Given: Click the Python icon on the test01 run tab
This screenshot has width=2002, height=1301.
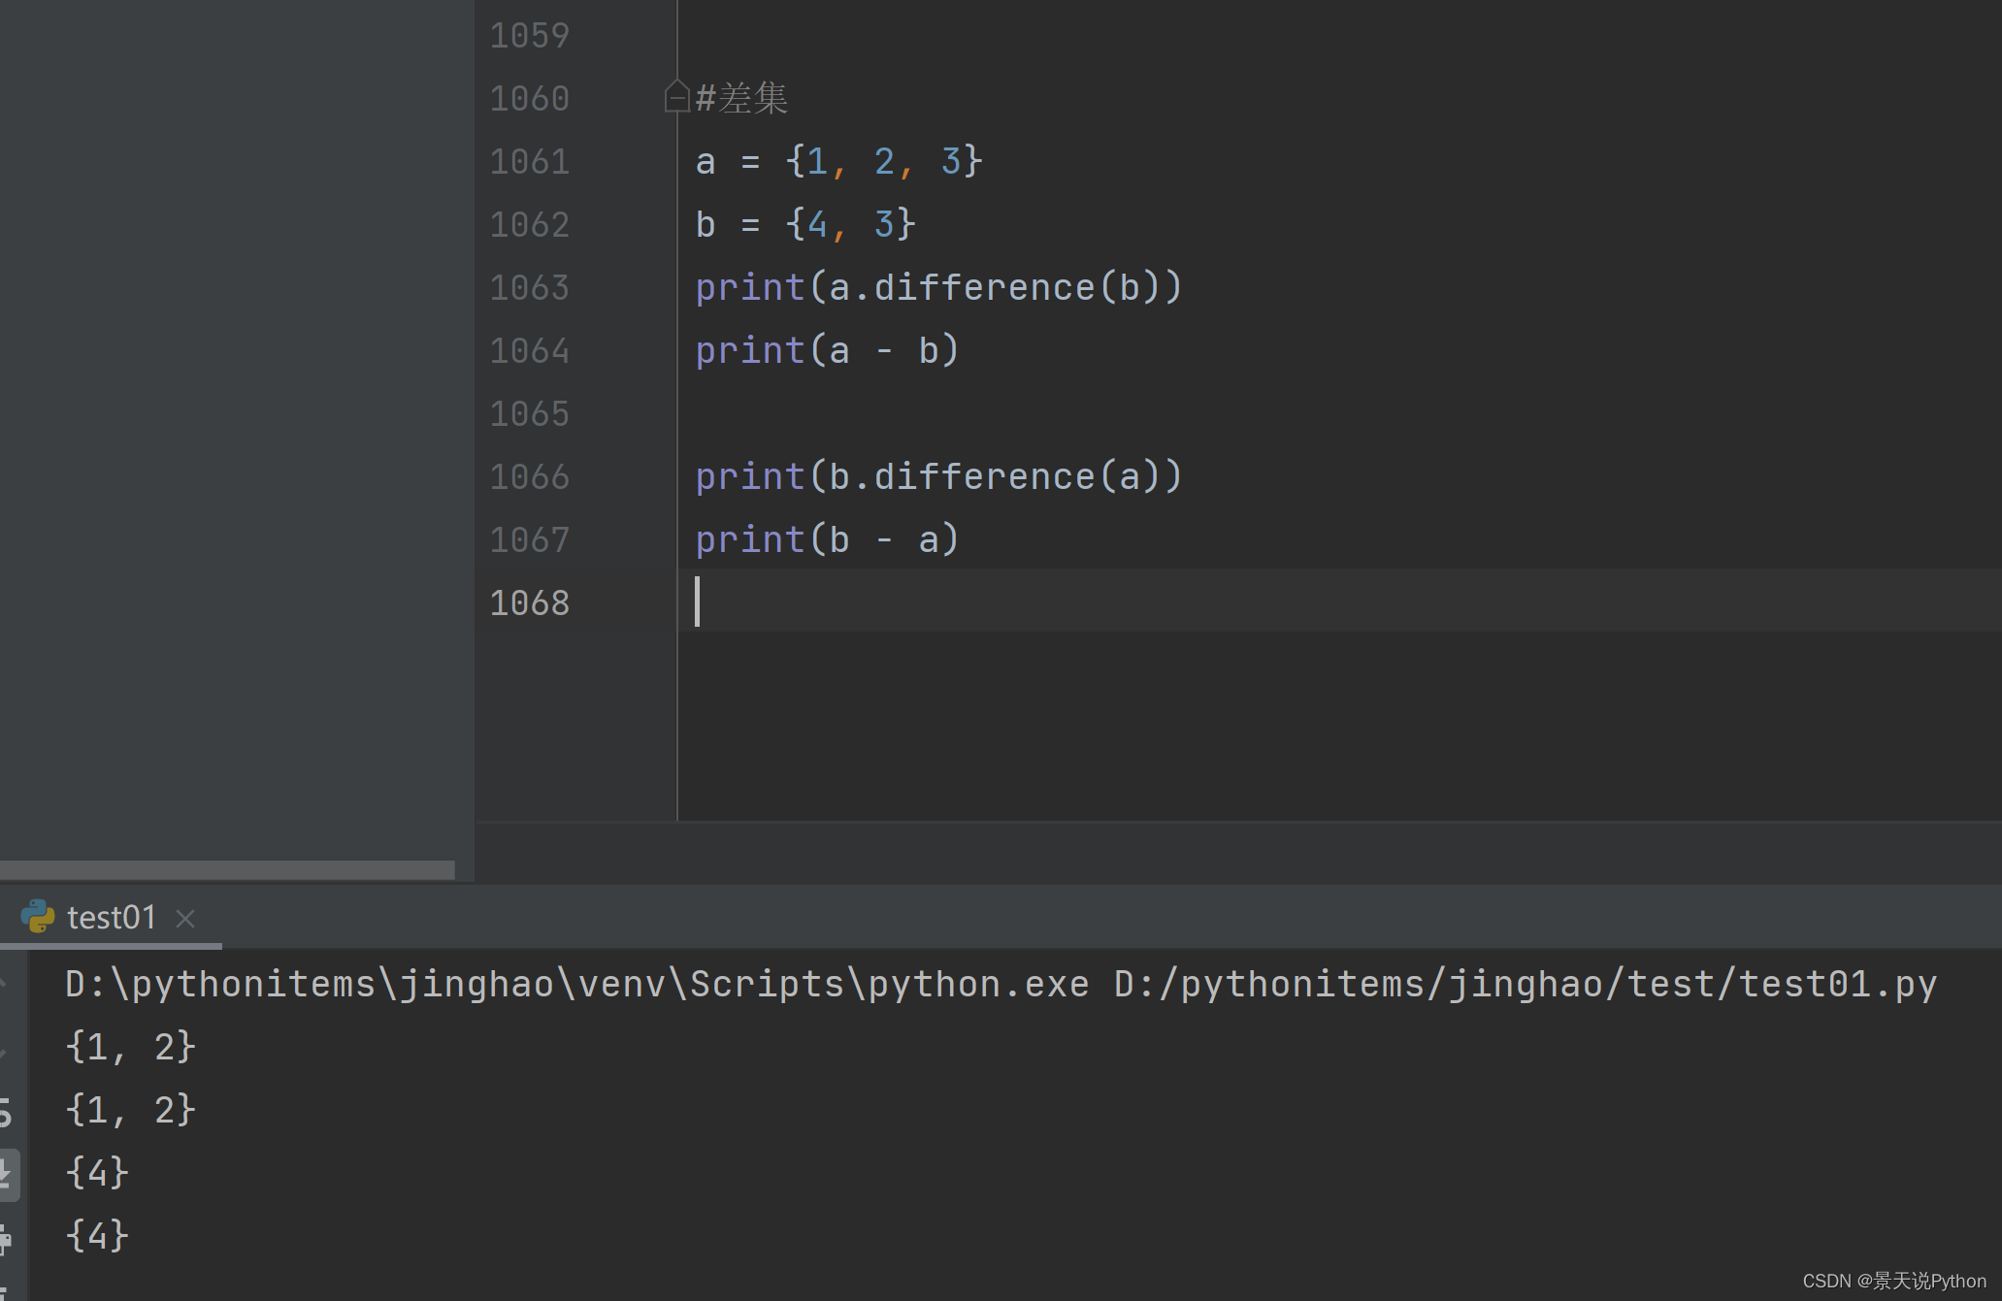Looking at the screenshot, I should (x=38, y=916).
